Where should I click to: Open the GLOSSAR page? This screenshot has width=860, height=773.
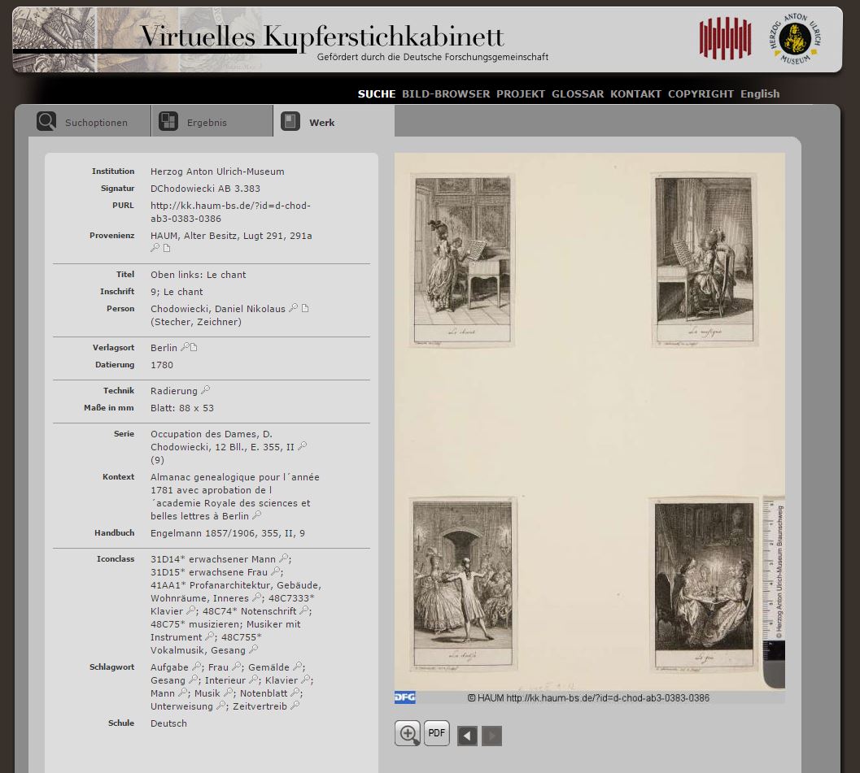(578, 93)
